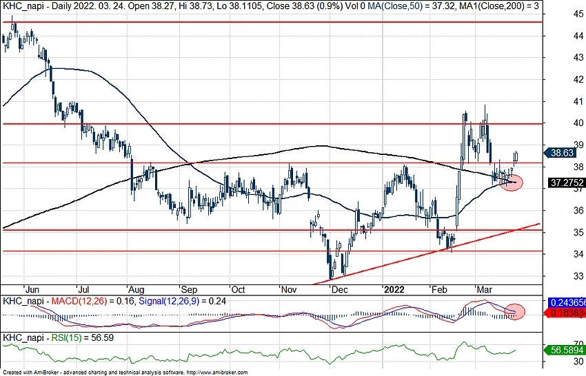Screen dimensions: 586x376
Task: Click the amibroker.com URL in footer
Action: tap(216, 373)
